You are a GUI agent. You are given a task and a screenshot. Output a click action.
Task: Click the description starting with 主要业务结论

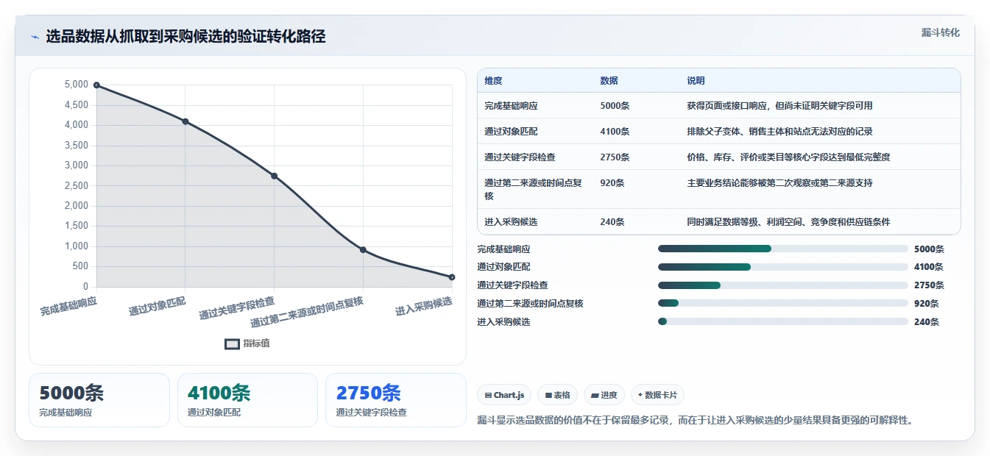click(779, 183)
